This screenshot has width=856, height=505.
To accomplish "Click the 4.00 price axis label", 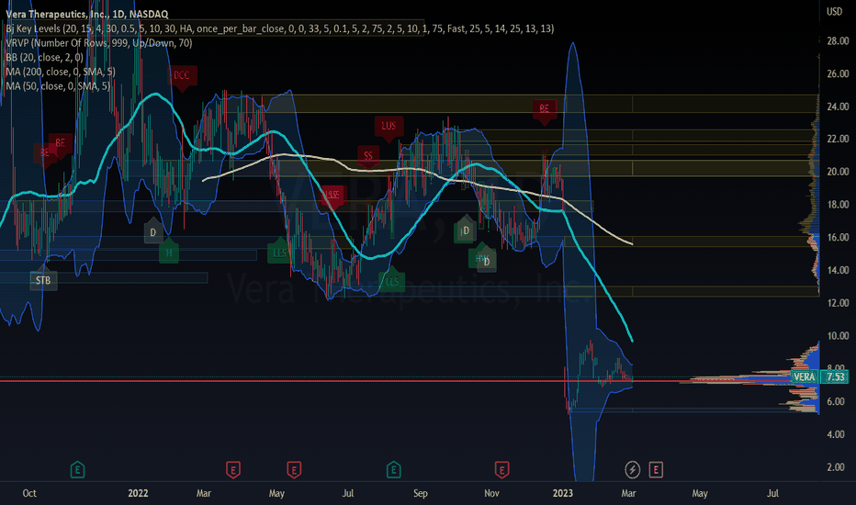I will coord(838,434).
